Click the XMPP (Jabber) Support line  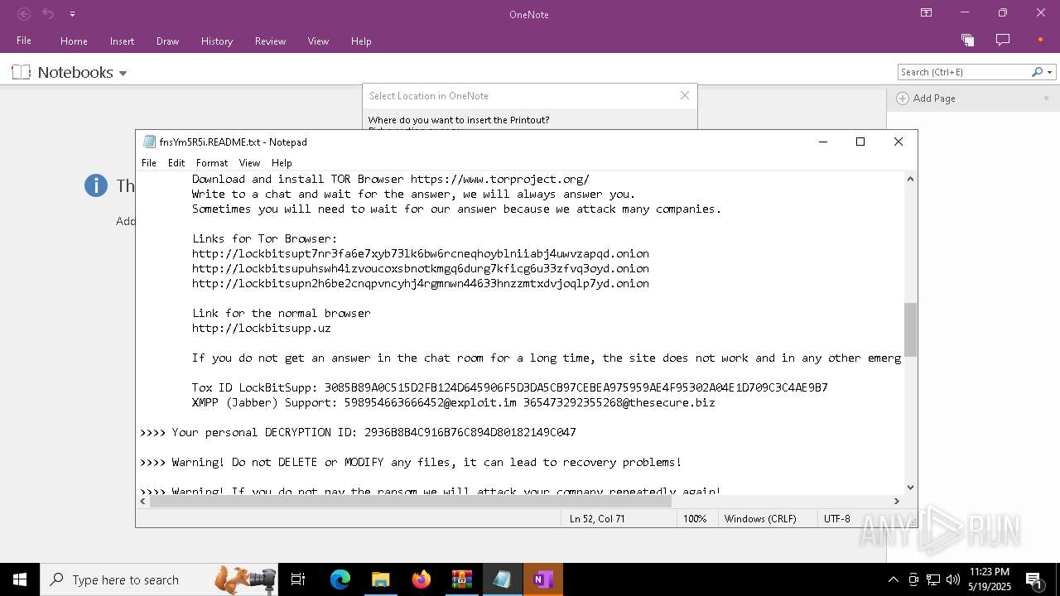coord(454,402)
